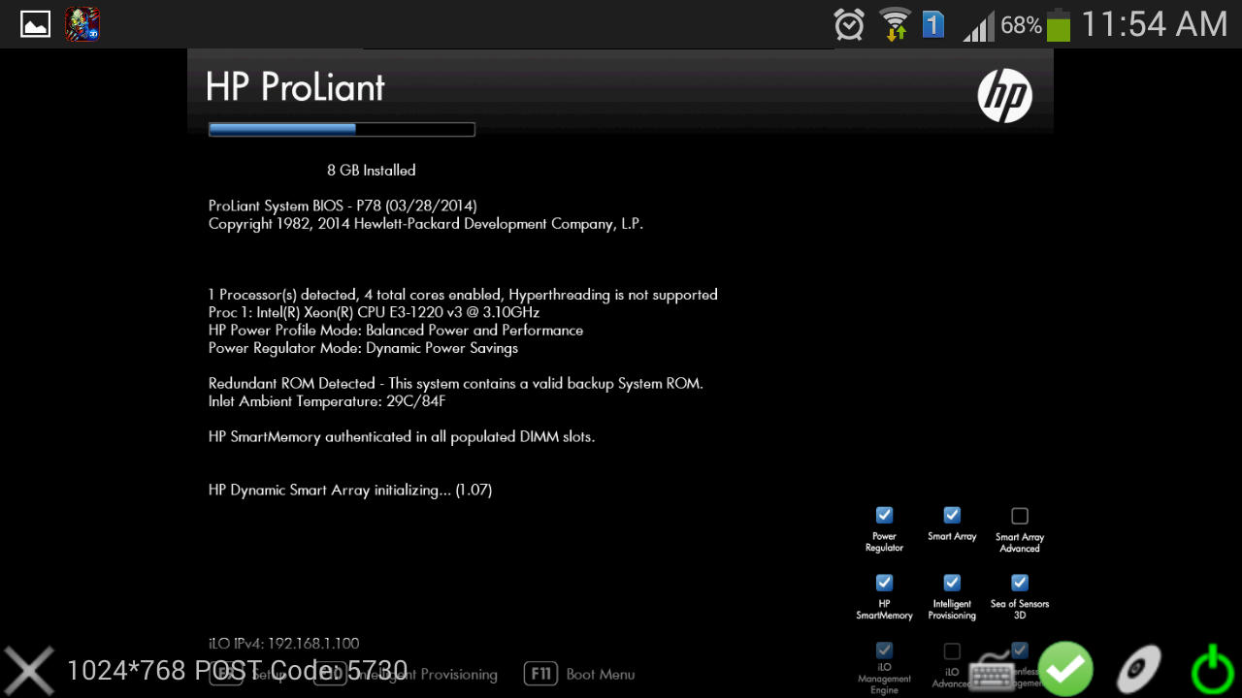Image resolution: width=1242 pixels, height=698 pixels.
Task: Tap the HP logo
Action: (1004, 96)
